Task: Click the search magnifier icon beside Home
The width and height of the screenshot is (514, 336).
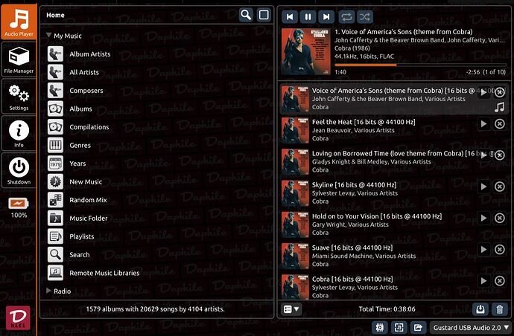Action: coord(246,15)
